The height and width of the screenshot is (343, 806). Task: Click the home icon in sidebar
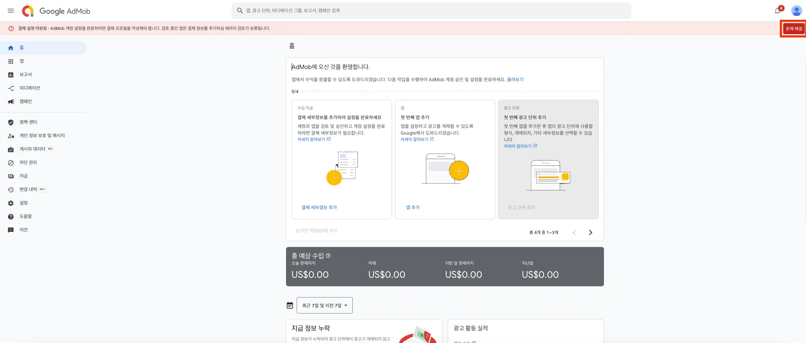[x=11, y=48]
